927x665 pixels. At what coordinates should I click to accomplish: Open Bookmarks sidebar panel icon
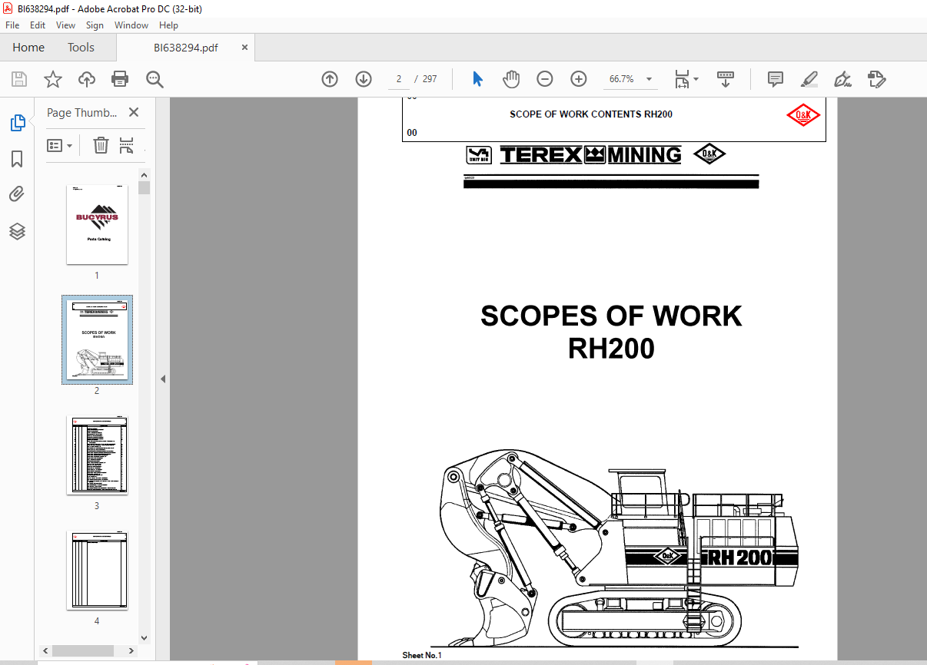pyautogui.click(x=17, y=159)
